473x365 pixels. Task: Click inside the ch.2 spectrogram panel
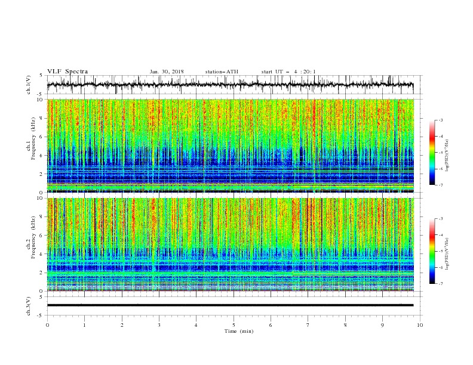pyautogui.click(x=231, y=245)
